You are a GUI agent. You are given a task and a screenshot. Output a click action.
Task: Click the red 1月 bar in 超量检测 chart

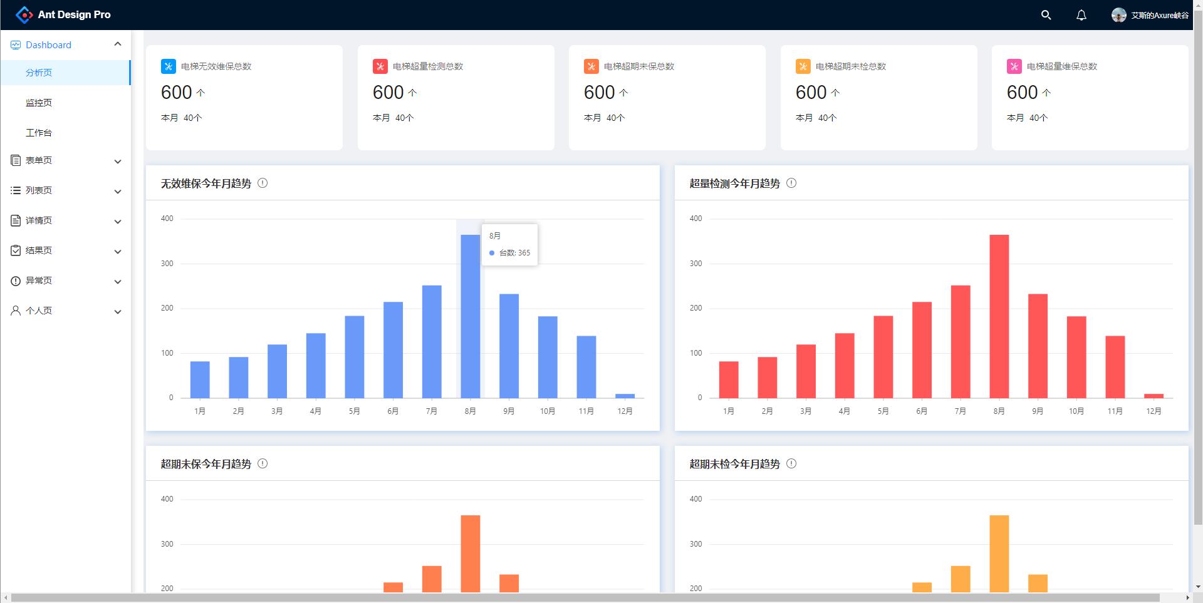click(x=729, y=379)
